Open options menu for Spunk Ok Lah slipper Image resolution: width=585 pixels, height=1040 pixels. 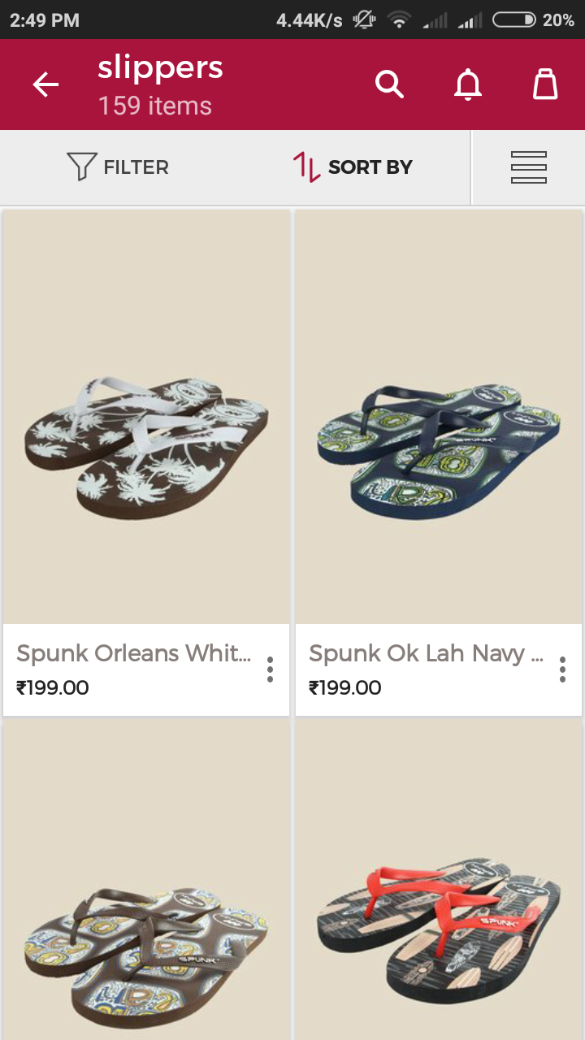coord(562,669)
